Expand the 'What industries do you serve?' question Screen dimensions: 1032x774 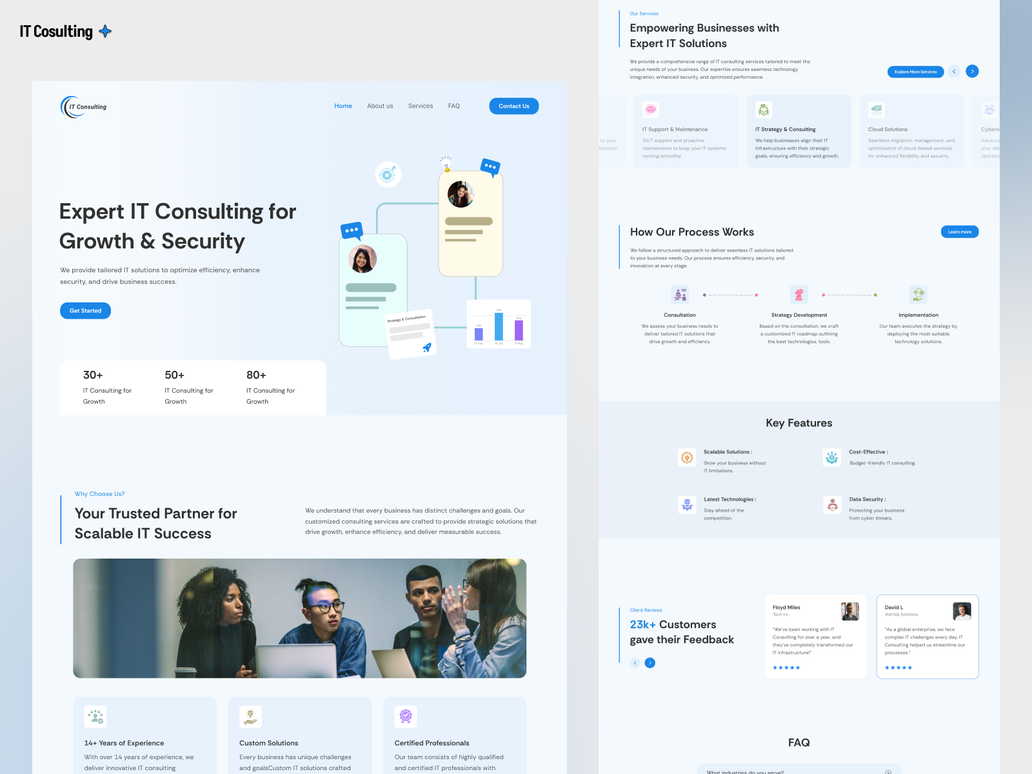click(888, 771)
